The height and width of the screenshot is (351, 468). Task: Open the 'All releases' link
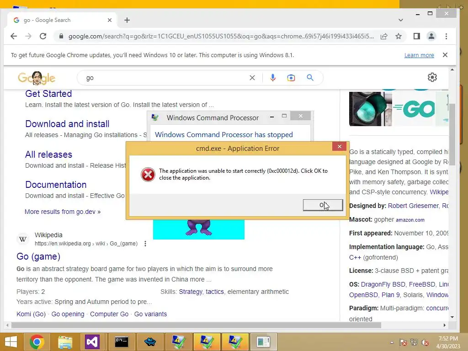[x=48, y=154]
